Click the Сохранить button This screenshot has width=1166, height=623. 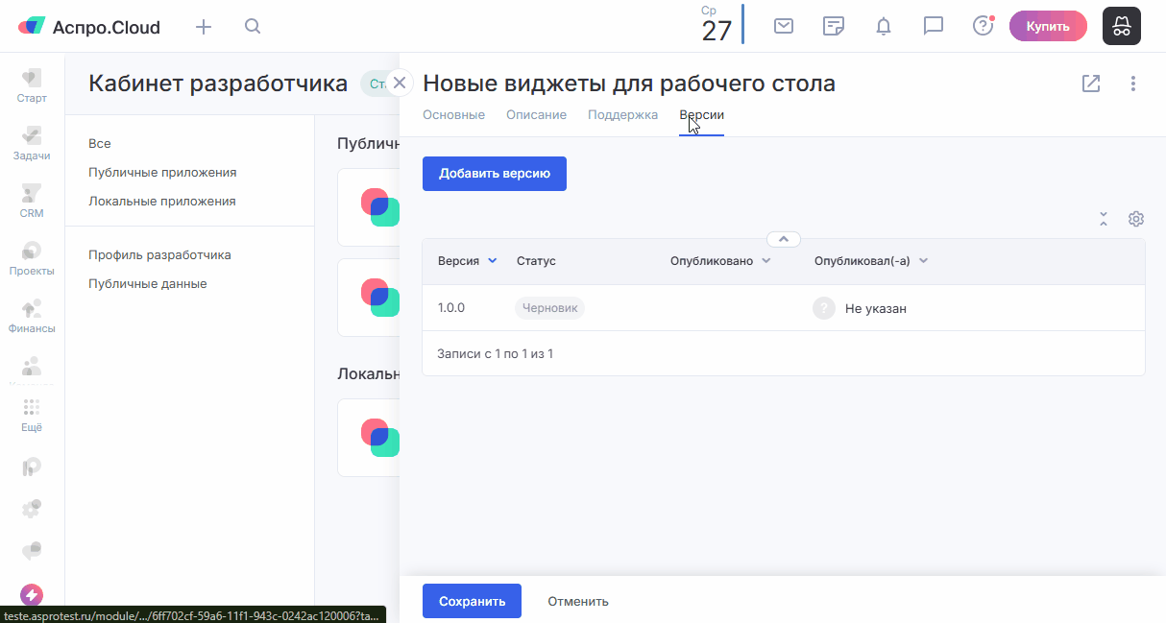[x=472, y=601]
